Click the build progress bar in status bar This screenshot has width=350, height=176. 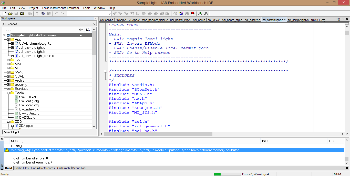pyautogui.click(x=227, y=174)
